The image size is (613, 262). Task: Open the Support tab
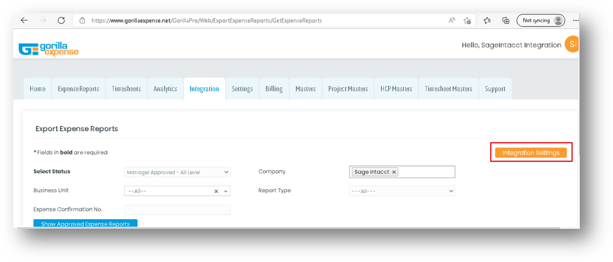[x=495, y=89]
